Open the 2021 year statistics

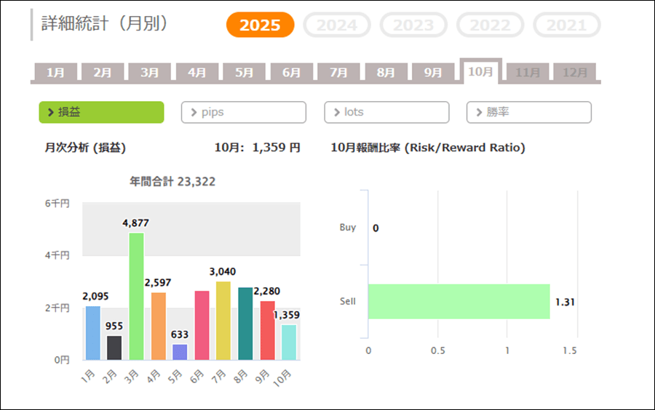(566, 25)
